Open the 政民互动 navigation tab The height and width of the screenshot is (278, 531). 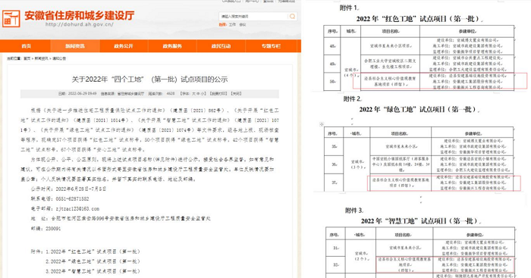(x=222, y=46)
